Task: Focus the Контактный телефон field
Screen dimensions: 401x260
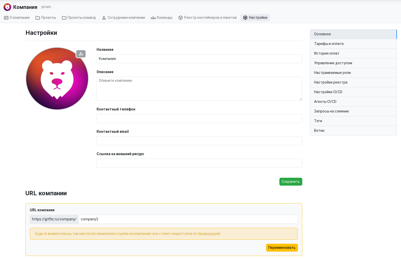Action: click(x=199, y=119)
